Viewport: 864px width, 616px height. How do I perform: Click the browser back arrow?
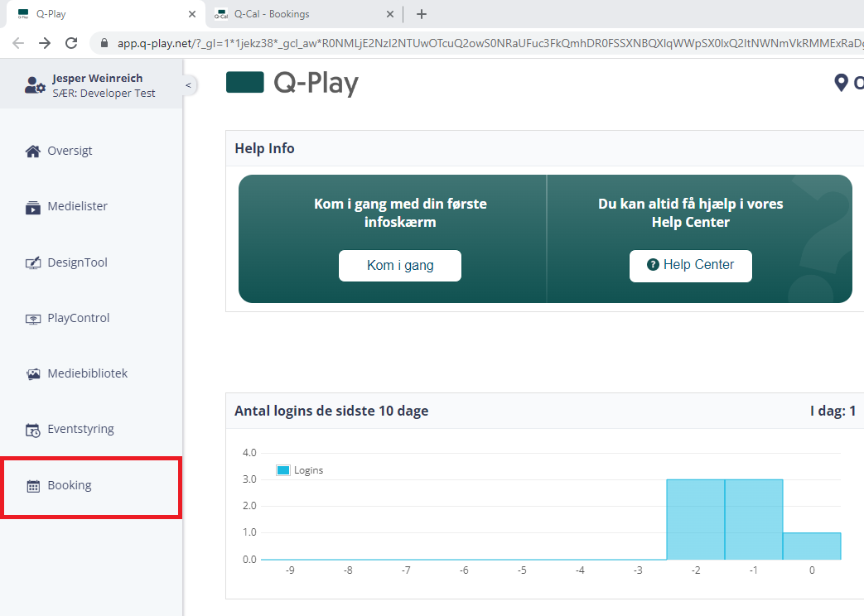pos(18,43)
